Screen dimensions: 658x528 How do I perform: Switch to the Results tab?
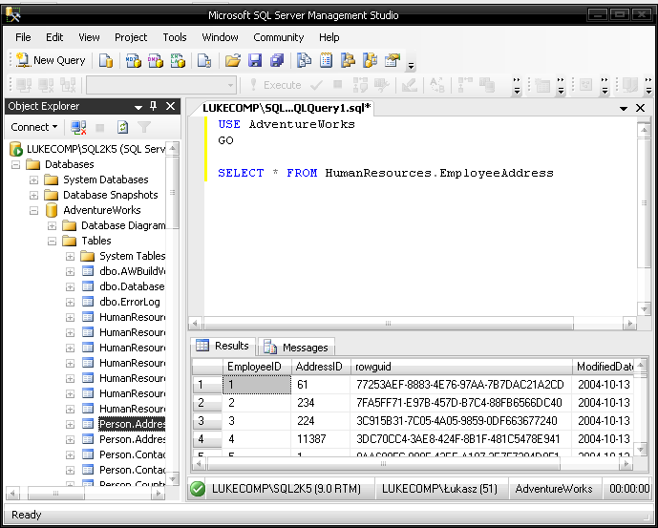(223, 346)
